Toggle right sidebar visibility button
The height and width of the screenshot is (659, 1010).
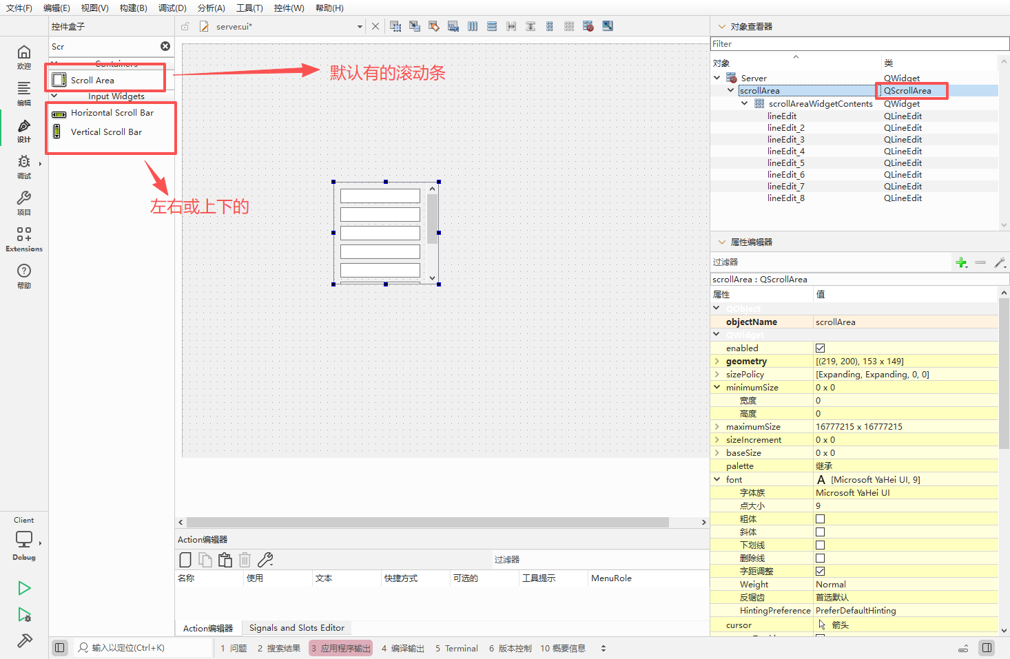coord(987,647)
